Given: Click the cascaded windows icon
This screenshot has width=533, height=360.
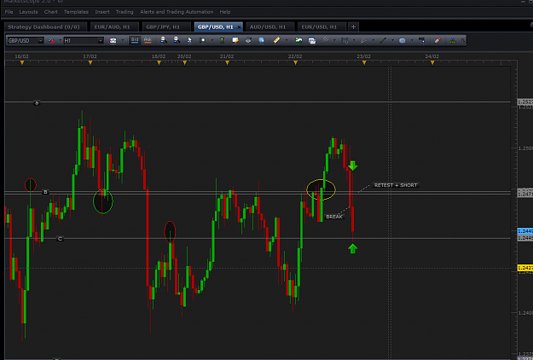Looking at the screenshot, I should click(312, 40).
